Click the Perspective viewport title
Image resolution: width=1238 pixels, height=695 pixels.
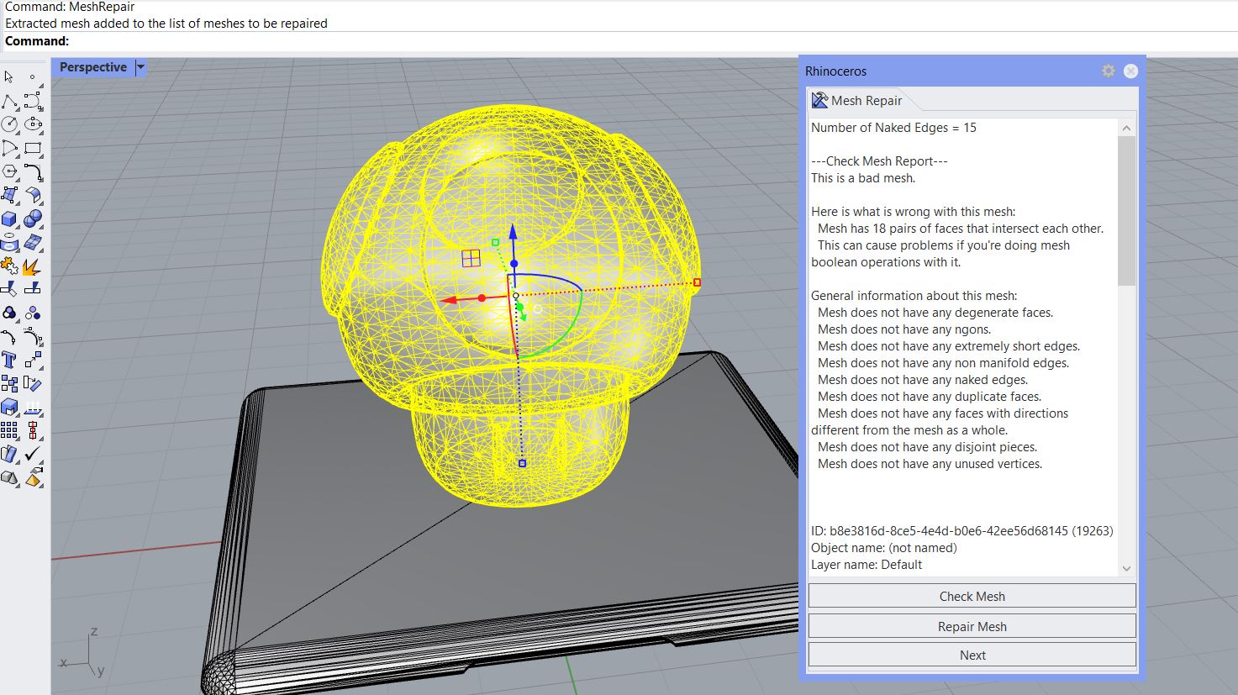pos(92,67)
